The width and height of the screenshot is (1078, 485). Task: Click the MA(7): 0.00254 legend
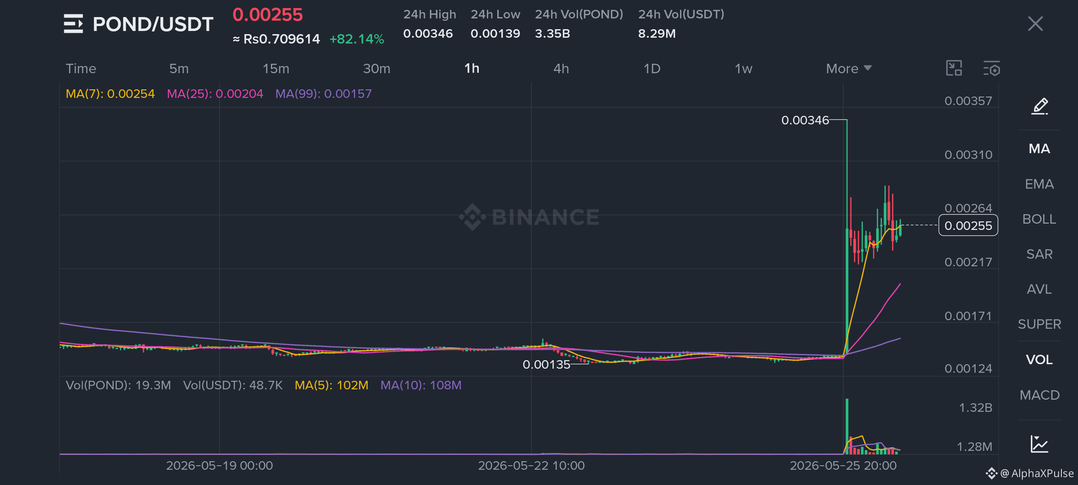(x=110, y=94)
